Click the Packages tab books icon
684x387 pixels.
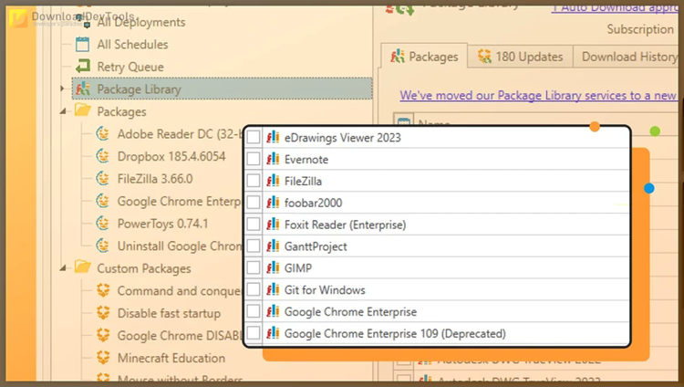click(x=398, y=57)
